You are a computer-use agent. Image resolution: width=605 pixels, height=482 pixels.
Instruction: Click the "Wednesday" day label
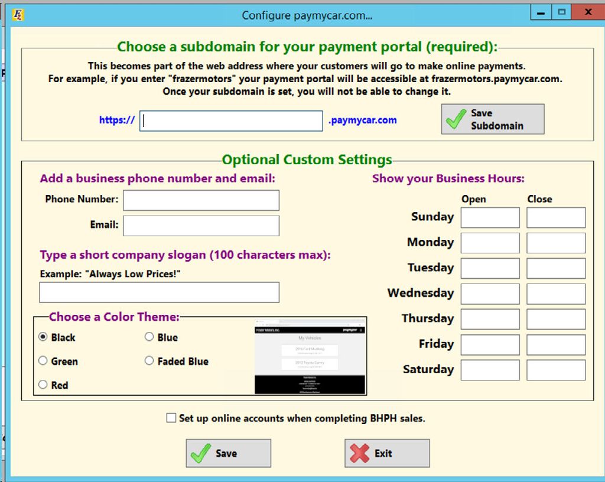point(421,293)
